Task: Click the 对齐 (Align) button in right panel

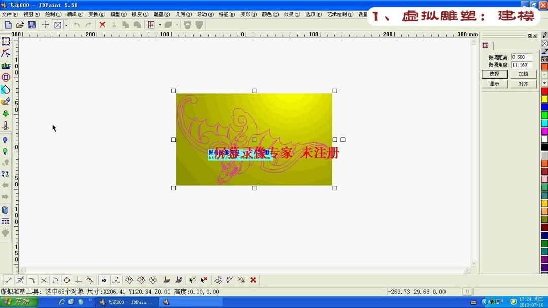Action: (523, 83)
